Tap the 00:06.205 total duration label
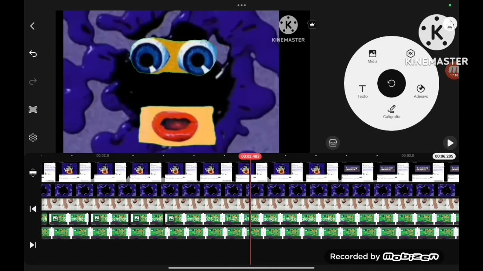This screenshot has width=483, height=271. click(x=444, y=156)
